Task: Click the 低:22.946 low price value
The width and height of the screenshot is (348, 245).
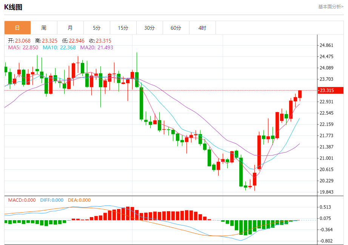Action: [x=73, y=41]
